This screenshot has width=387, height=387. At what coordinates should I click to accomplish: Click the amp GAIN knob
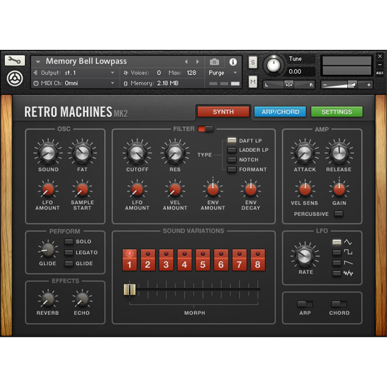pyautogui.click(x=339, y=190)
